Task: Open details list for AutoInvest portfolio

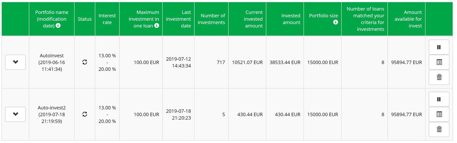Action: click(x=439, y=62)
